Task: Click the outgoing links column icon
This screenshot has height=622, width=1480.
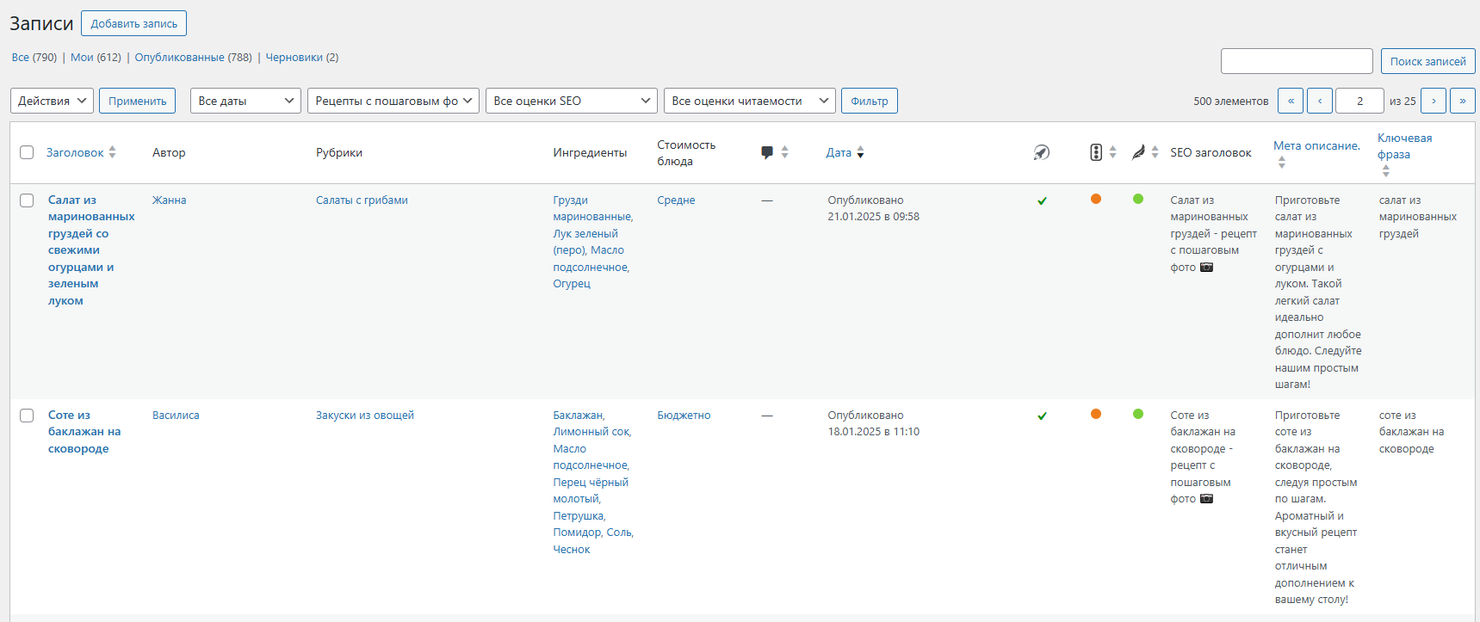Action: point(1042,152)
